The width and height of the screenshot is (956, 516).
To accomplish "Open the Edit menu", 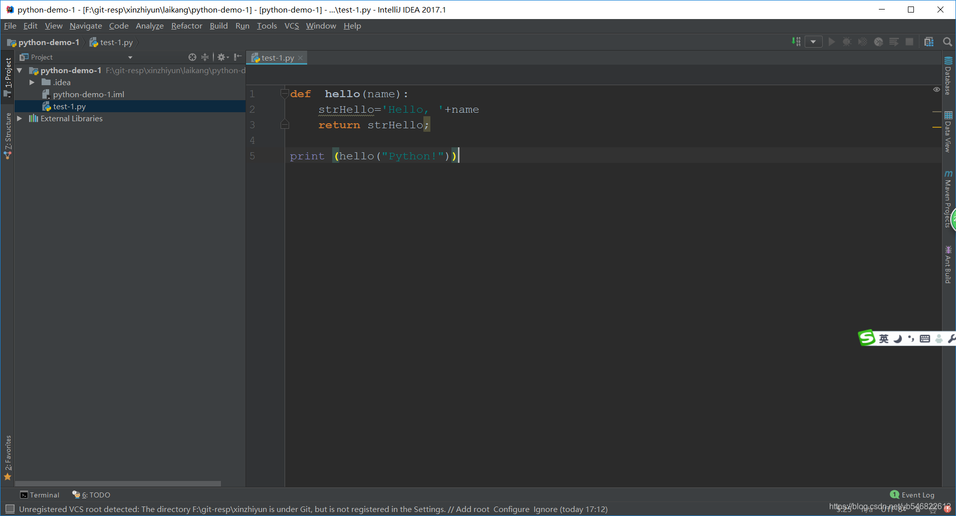I will tap(31, 26).
